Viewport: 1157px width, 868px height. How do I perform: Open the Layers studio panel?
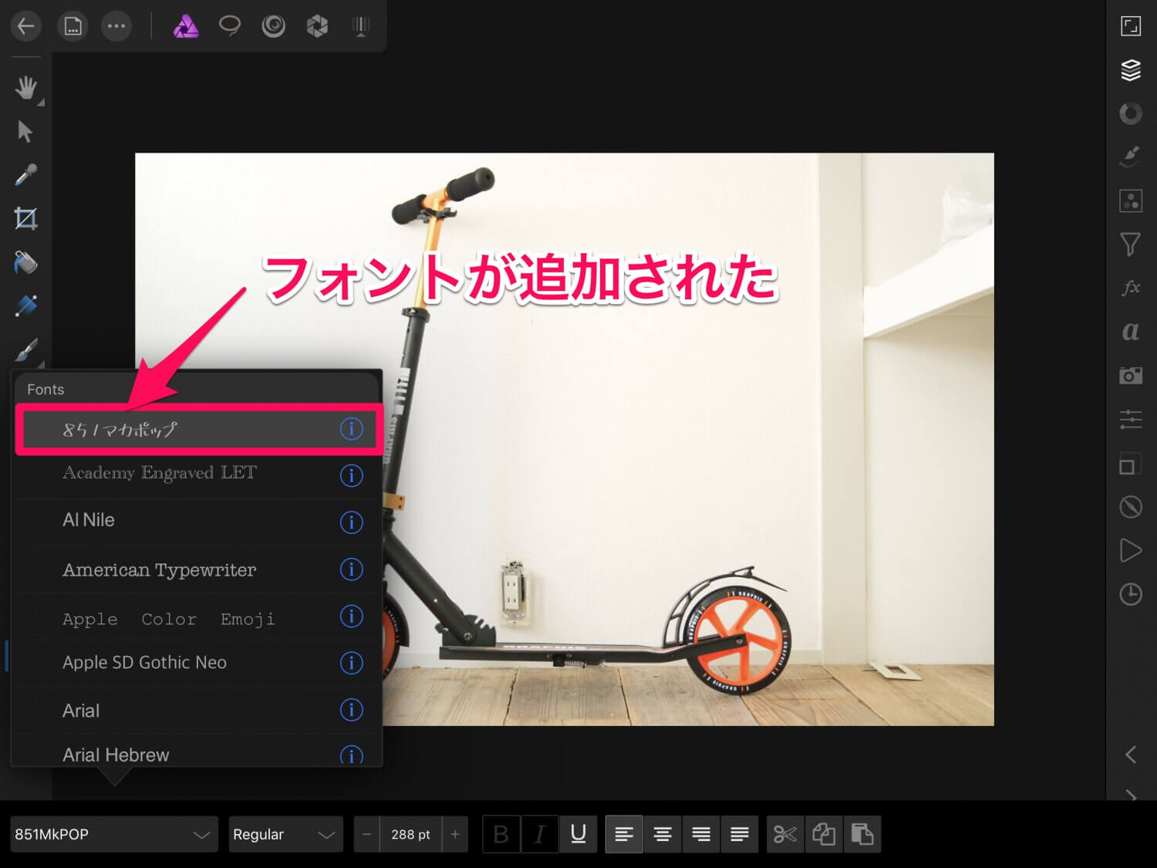click(x=1130, y=70)
